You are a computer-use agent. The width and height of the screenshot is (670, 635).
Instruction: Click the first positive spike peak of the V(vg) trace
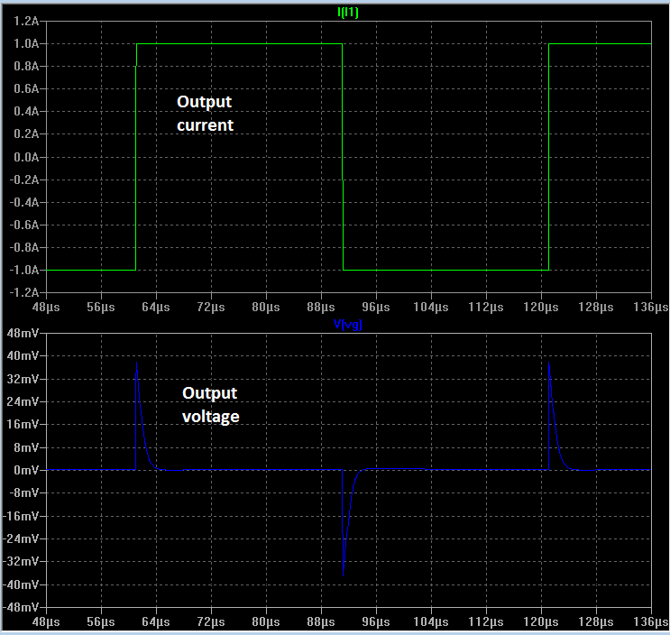coord(137,363)
